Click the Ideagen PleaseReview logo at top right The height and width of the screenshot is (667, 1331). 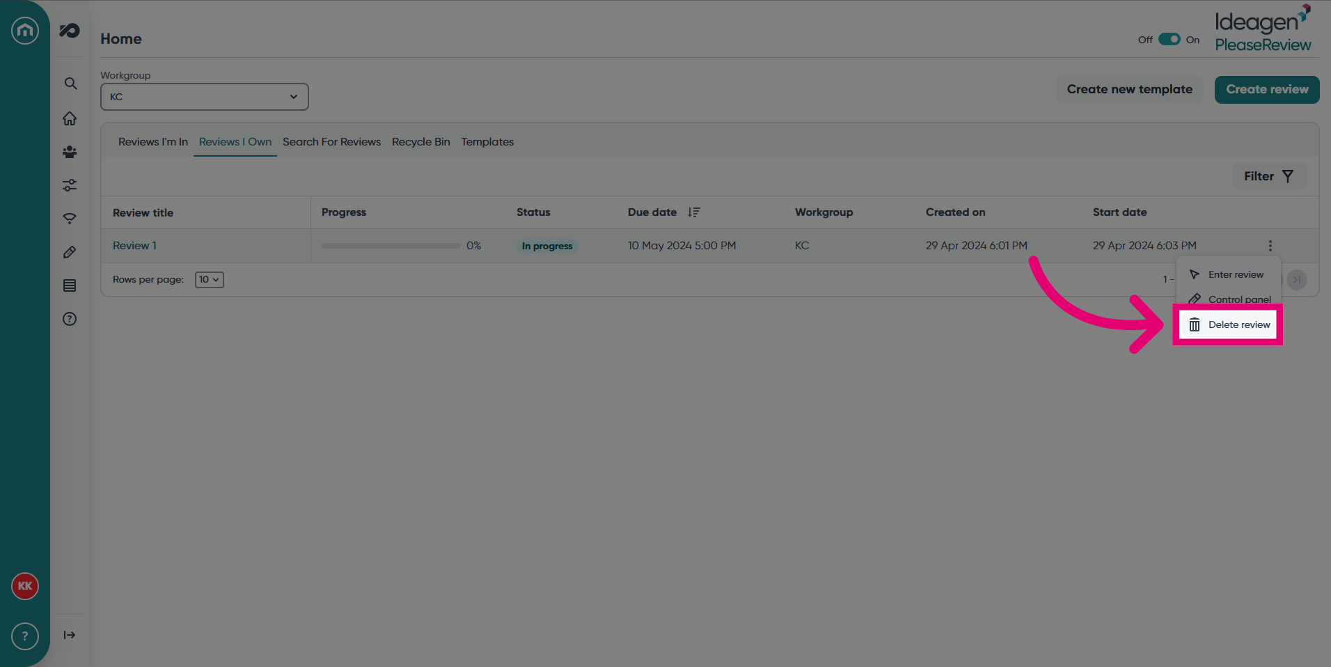tap(1263, 29)
